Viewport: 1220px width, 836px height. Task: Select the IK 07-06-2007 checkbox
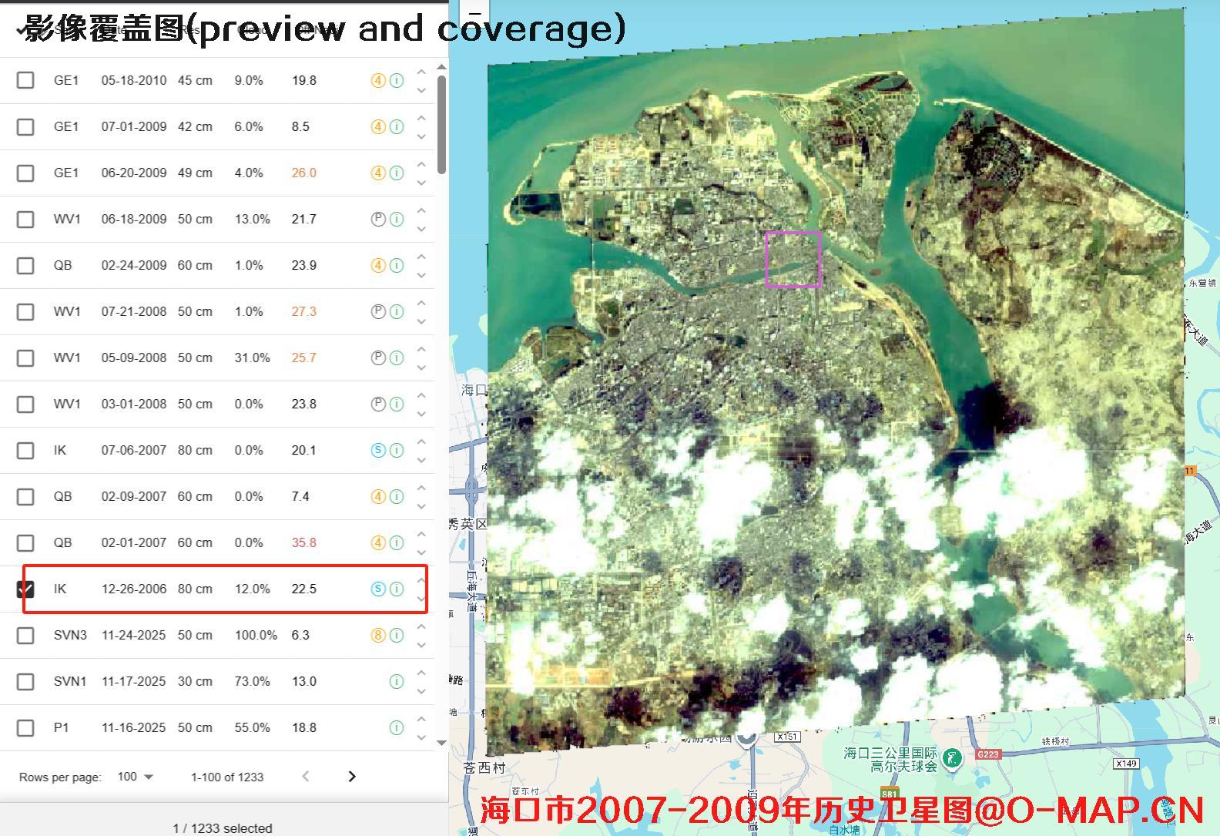(25, 450)
